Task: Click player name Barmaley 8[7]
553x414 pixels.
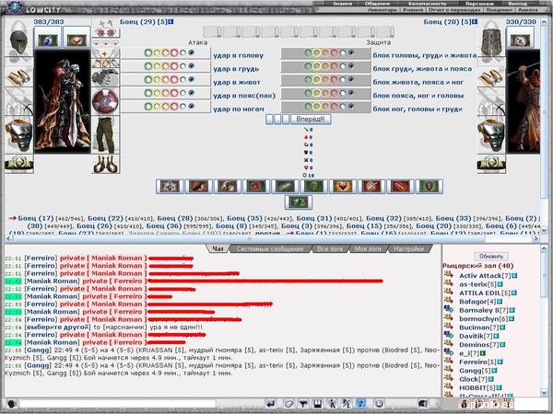Action: (484, 310)
